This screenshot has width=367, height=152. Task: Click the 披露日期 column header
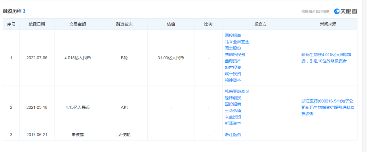pos(37,24)
